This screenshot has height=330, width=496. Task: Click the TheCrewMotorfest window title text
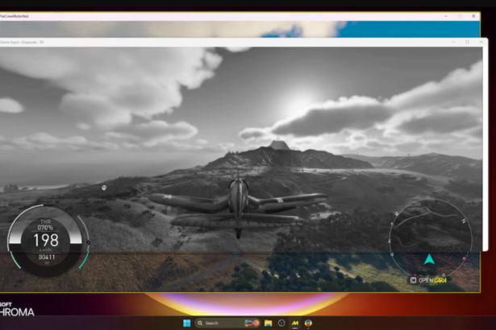click(x=15, y=16)
